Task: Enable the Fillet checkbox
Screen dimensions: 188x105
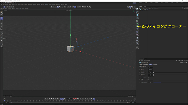Action: click(148, 79)
